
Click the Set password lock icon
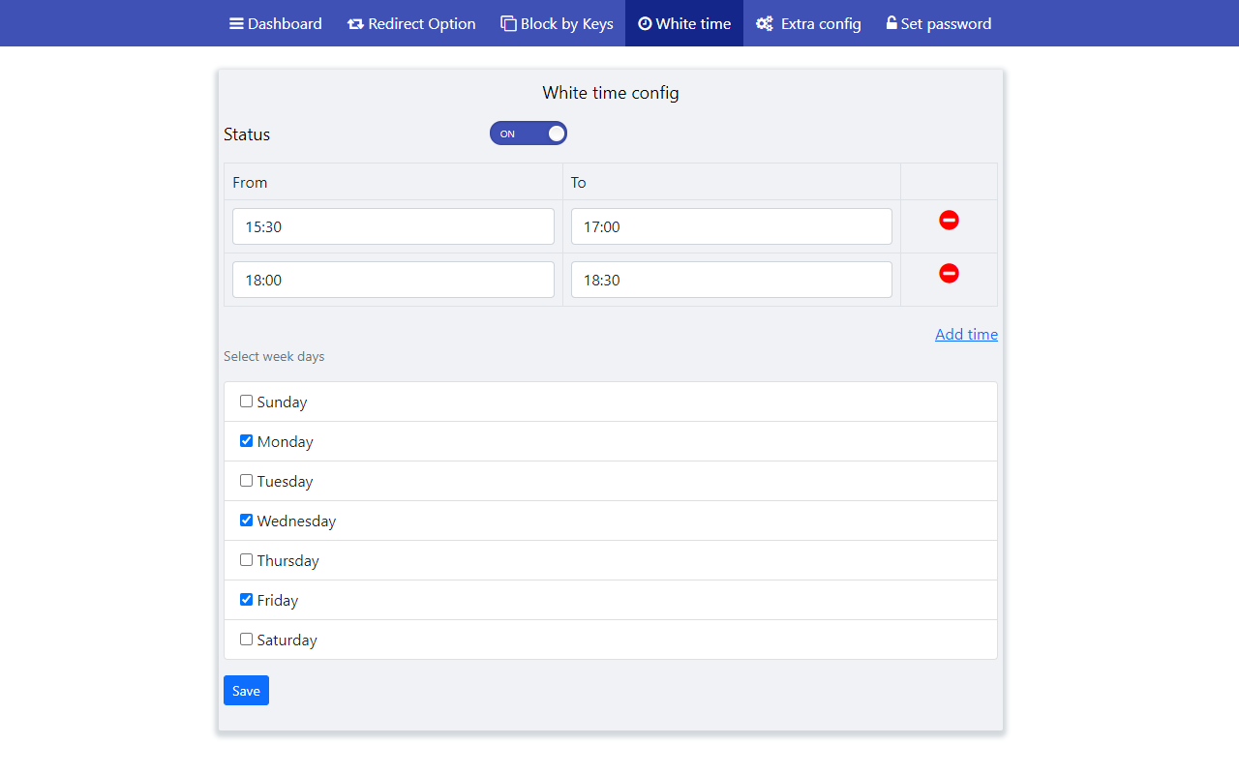(890, 23)
